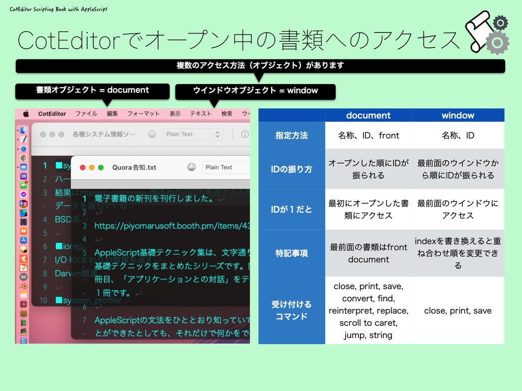Open the syntax style selector in the back window
The height and width of the screenshot is (391, 522).
[192, 134]
